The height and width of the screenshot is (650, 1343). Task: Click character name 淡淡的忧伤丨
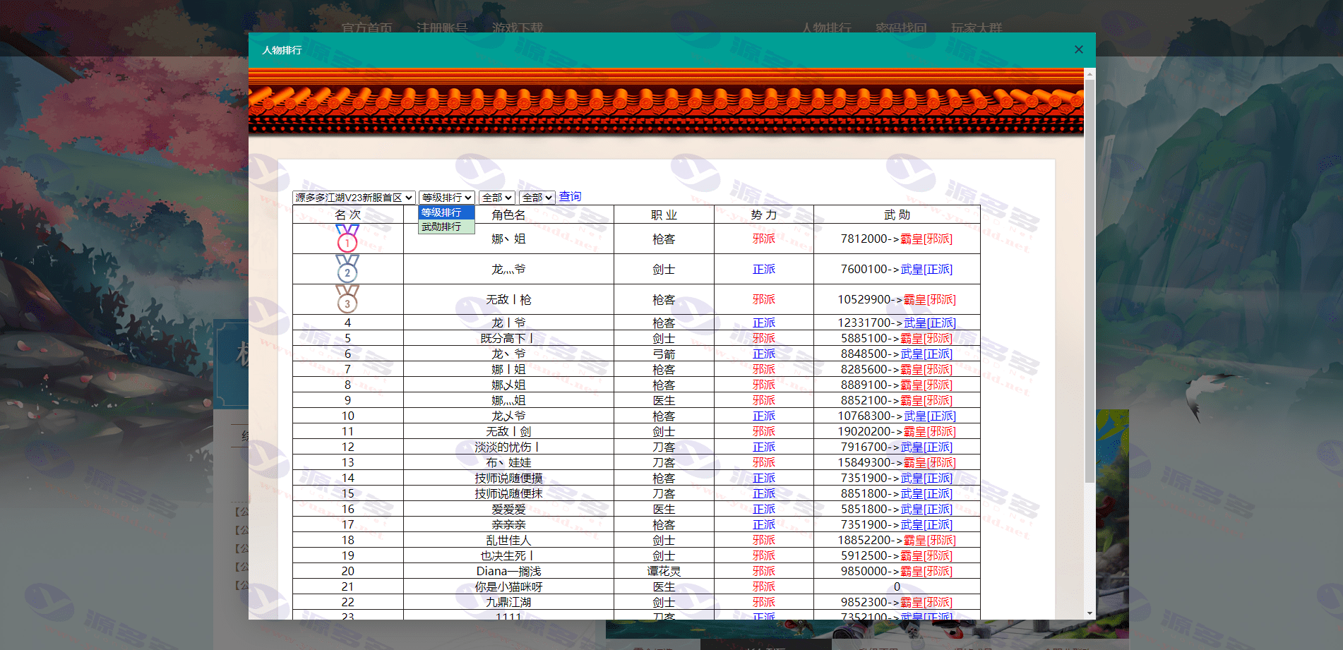(507, 447)
